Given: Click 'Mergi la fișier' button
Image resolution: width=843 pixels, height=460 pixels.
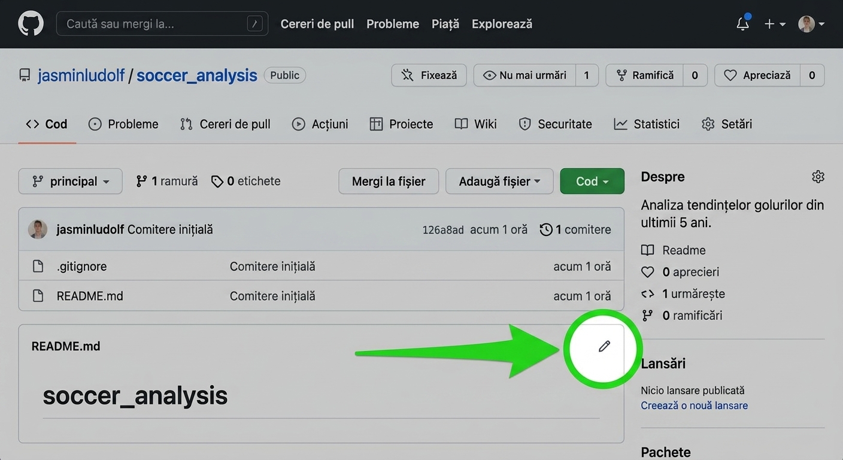Looking at the screenshot, I should [x=389, y=181].
